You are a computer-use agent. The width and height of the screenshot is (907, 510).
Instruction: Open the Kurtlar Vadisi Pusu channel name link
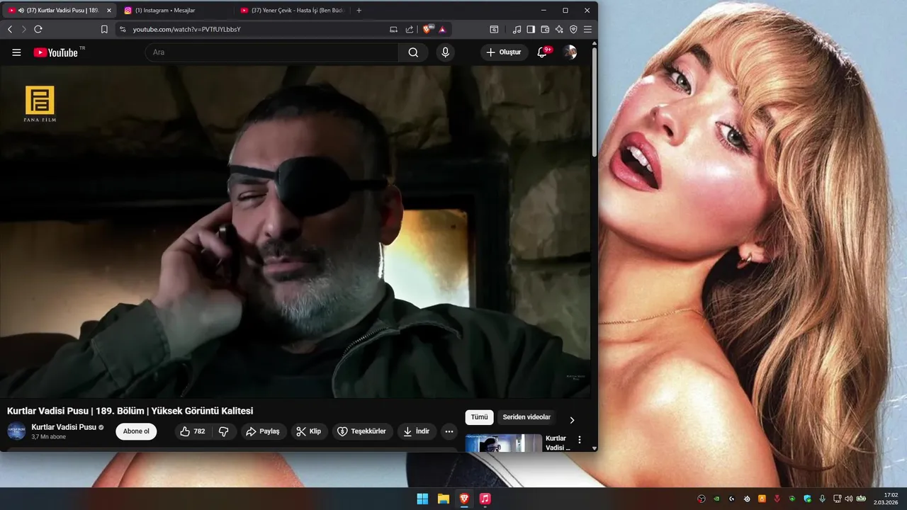pos(64,427)
